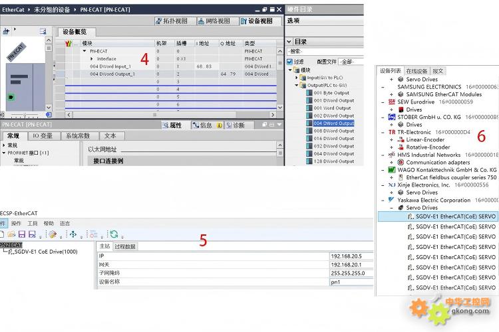
Task: Expand the Input(GW to PLC) folder
Action: click(x=297, y=78)
